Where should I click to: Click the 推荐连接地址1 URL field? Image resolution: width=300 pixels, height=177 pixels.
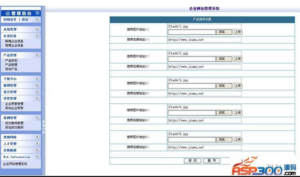coord(204,40)
